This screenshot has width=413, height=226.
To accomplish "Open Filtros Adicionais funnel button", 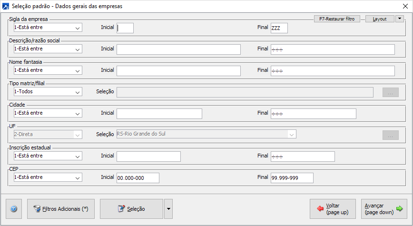I will click(61, 209).
